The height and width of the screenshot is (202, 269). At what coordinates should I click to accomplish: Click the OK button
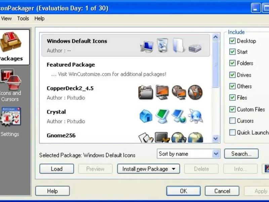pos(183,191)
